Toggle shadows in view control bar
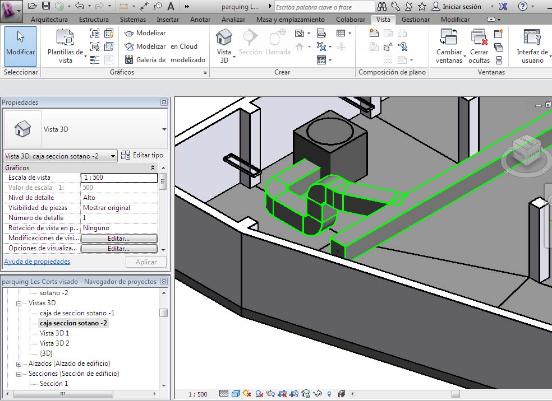 tap(259, 394)
